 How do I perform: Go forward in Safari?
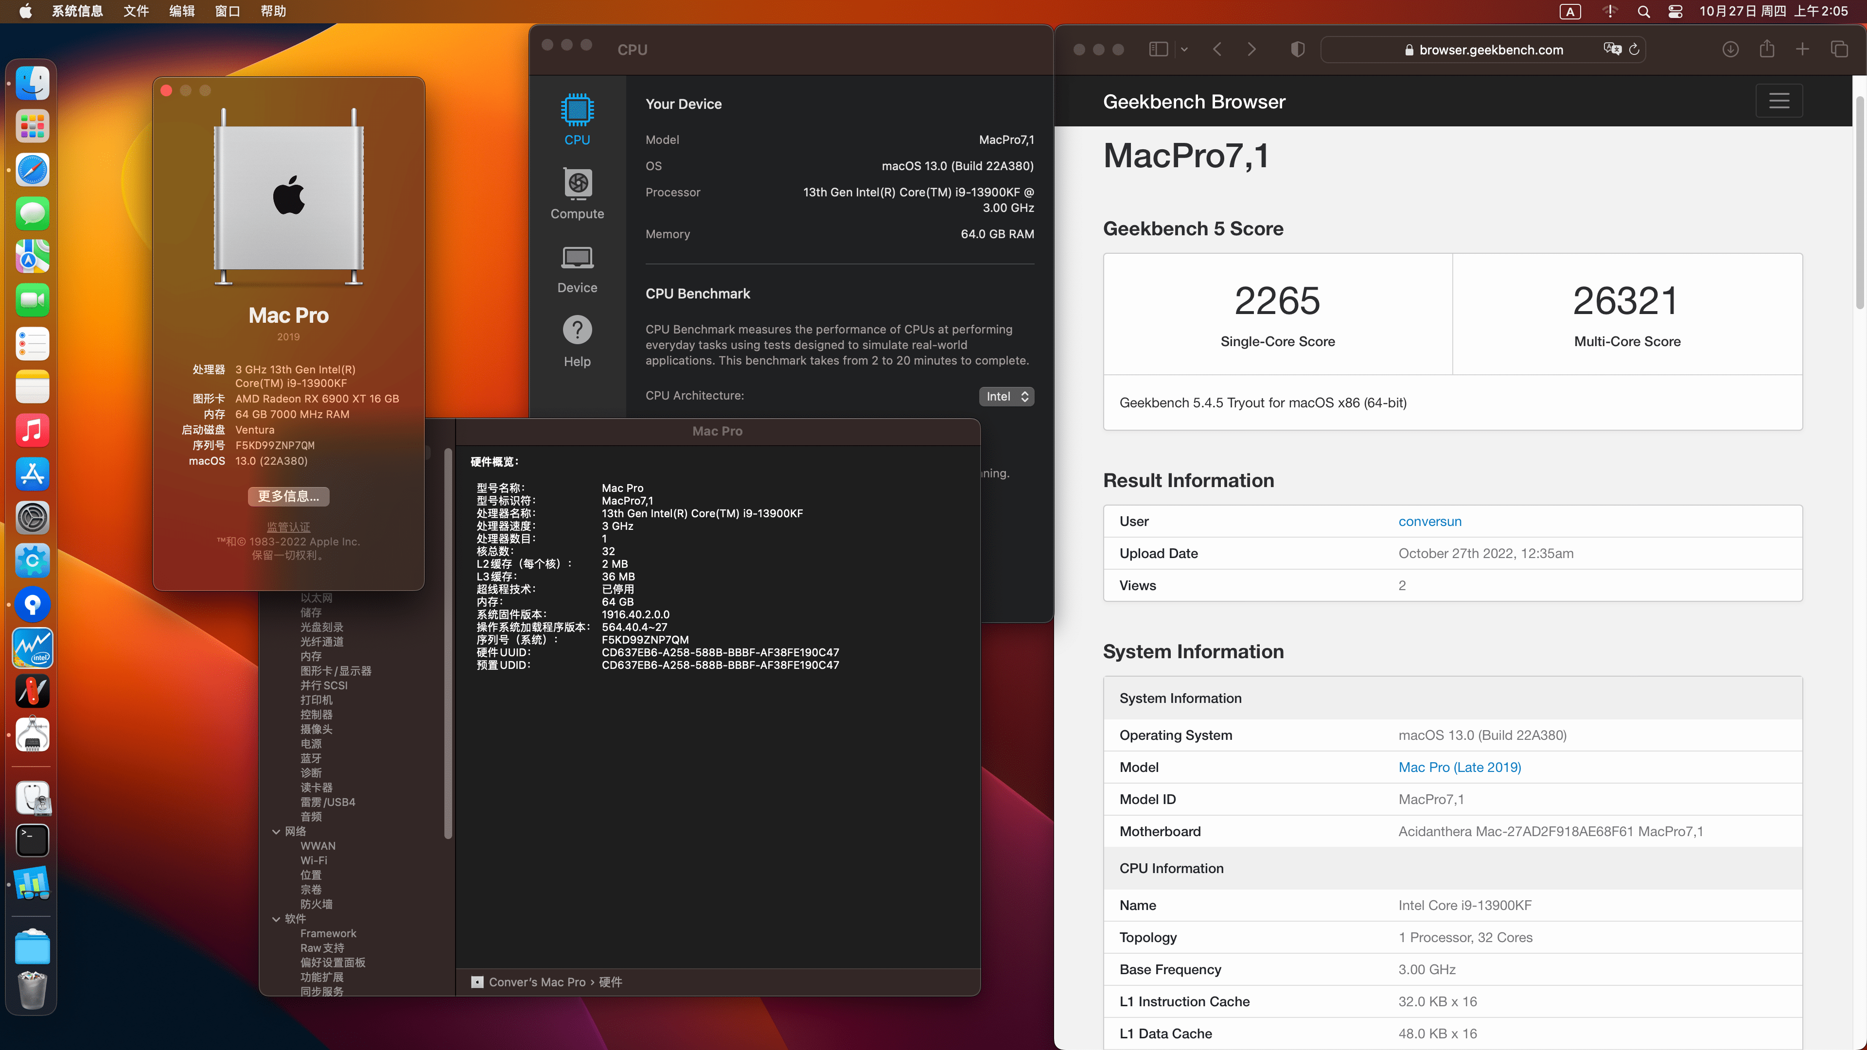coord(1251,49)
